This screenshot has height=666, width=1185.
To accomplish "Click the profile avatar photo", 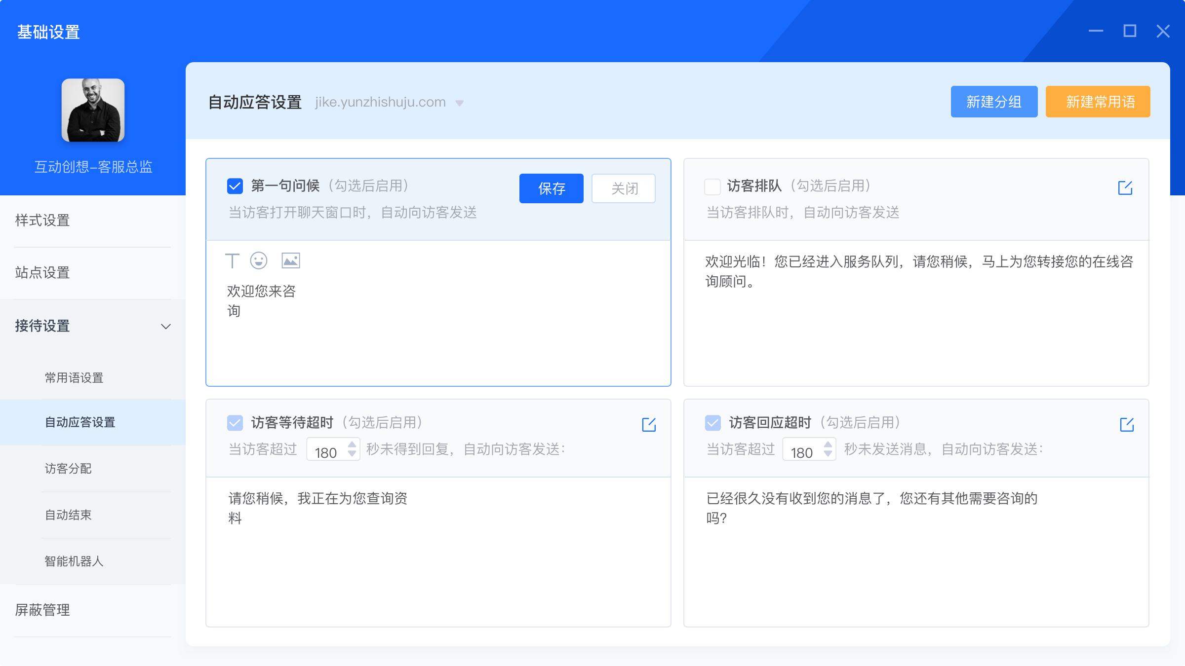I will point(93,110).
